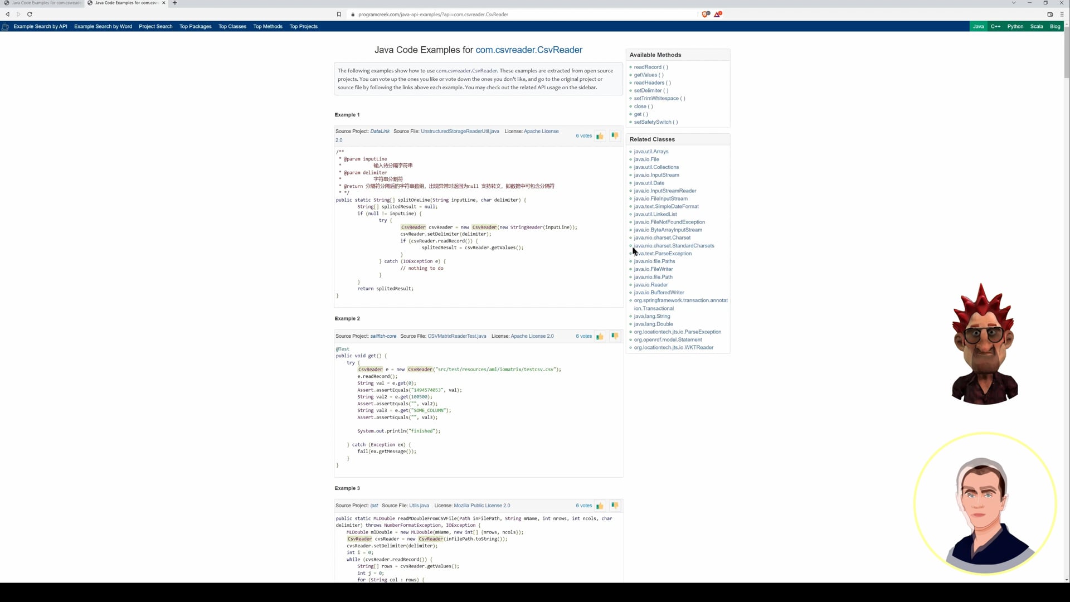
Task: Open the DataLink source project link
Action: (380, 132)
